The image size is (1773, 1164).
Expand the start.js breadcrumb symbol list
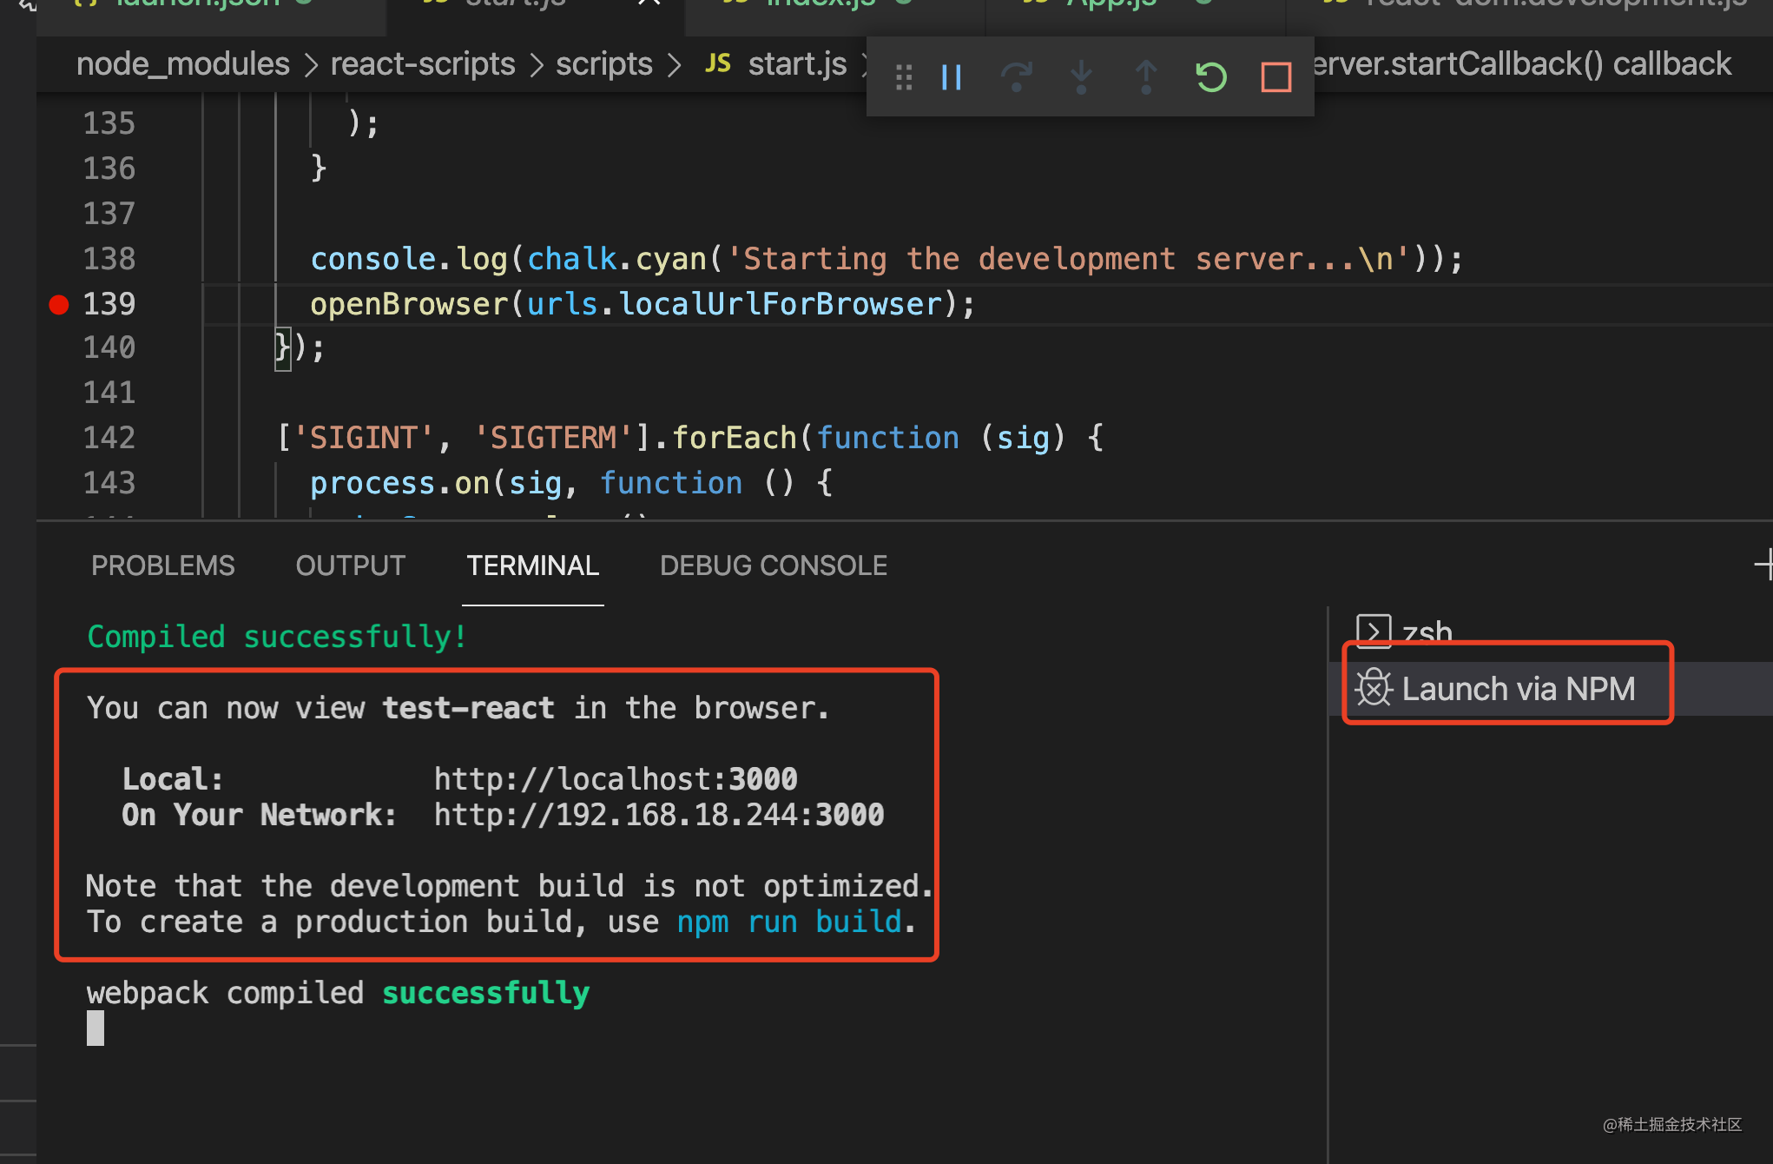[x=796, y=64]
